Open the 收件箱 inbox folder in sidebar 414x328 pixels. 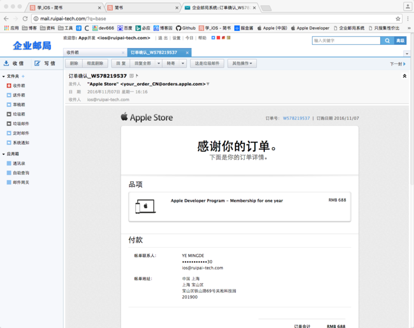tap(16, 86)
